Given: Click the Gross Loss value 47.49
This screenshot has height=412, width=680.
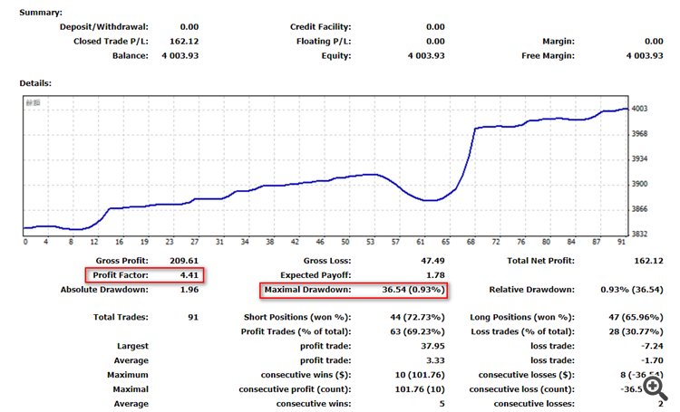Looking at the screenshot, I should [x=432, y=261].
